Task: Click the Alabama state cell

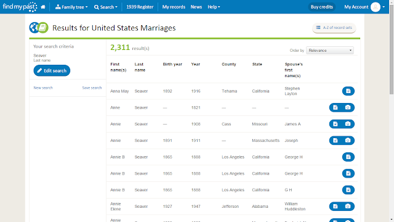Action: (260, 207)
